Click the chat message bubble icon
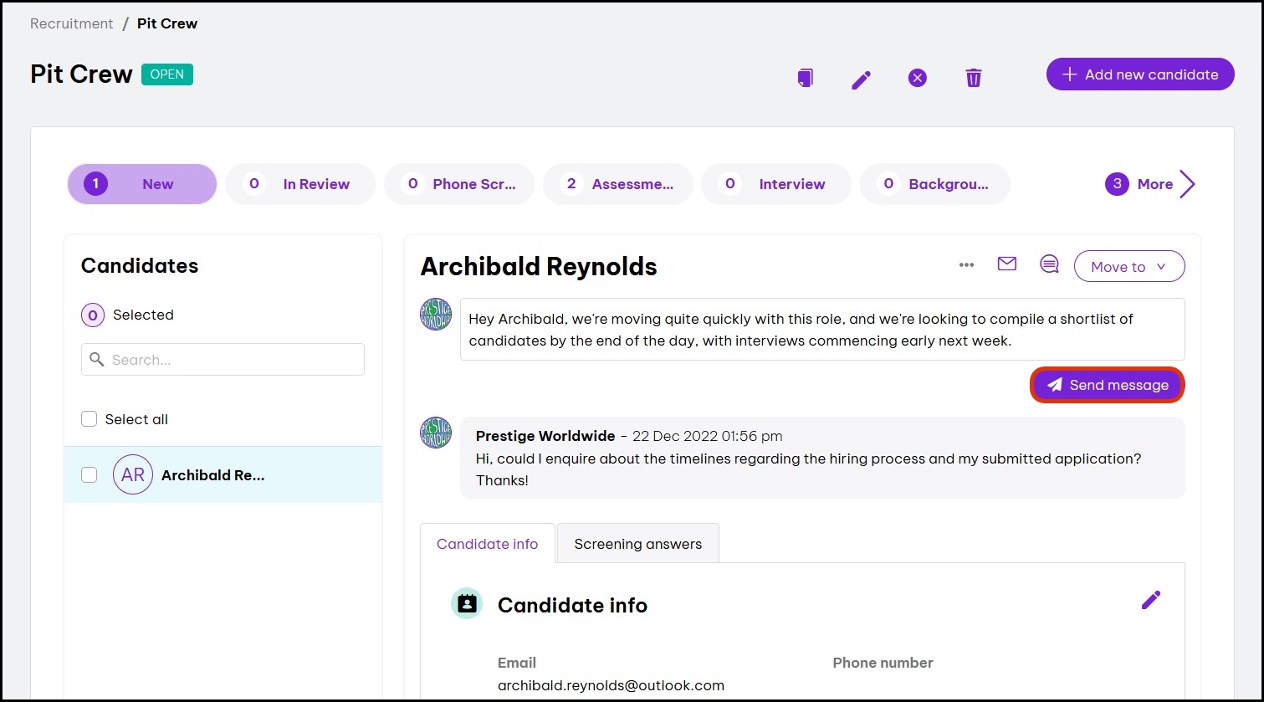 click(x=1049, y=264)
